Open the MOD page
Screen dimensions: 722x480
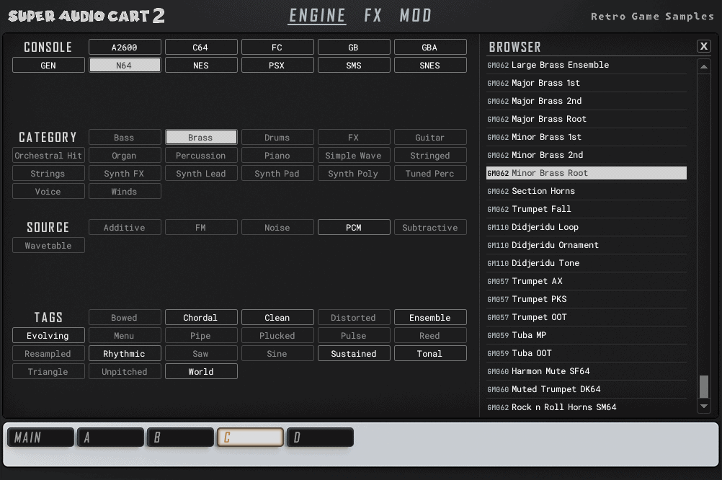click(415, 16)
